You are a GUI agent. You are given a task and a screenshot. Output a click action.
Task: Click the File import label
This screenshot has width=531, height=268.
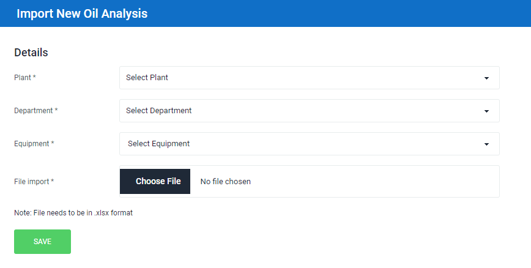[x=34, y=182]
